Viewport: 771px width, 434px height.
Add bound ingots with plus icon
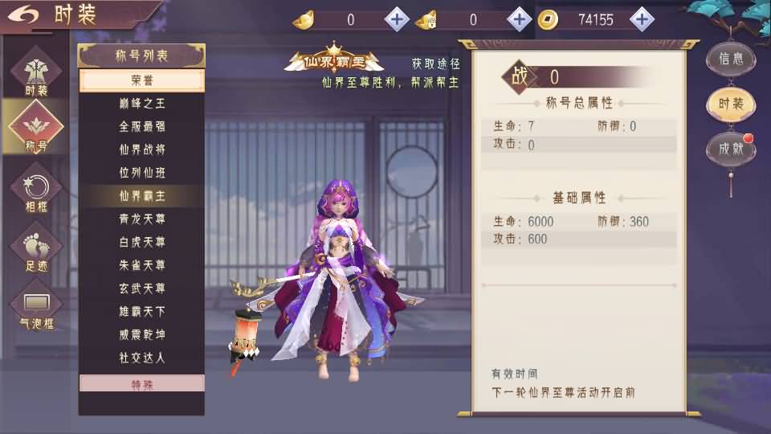point(520,19)
